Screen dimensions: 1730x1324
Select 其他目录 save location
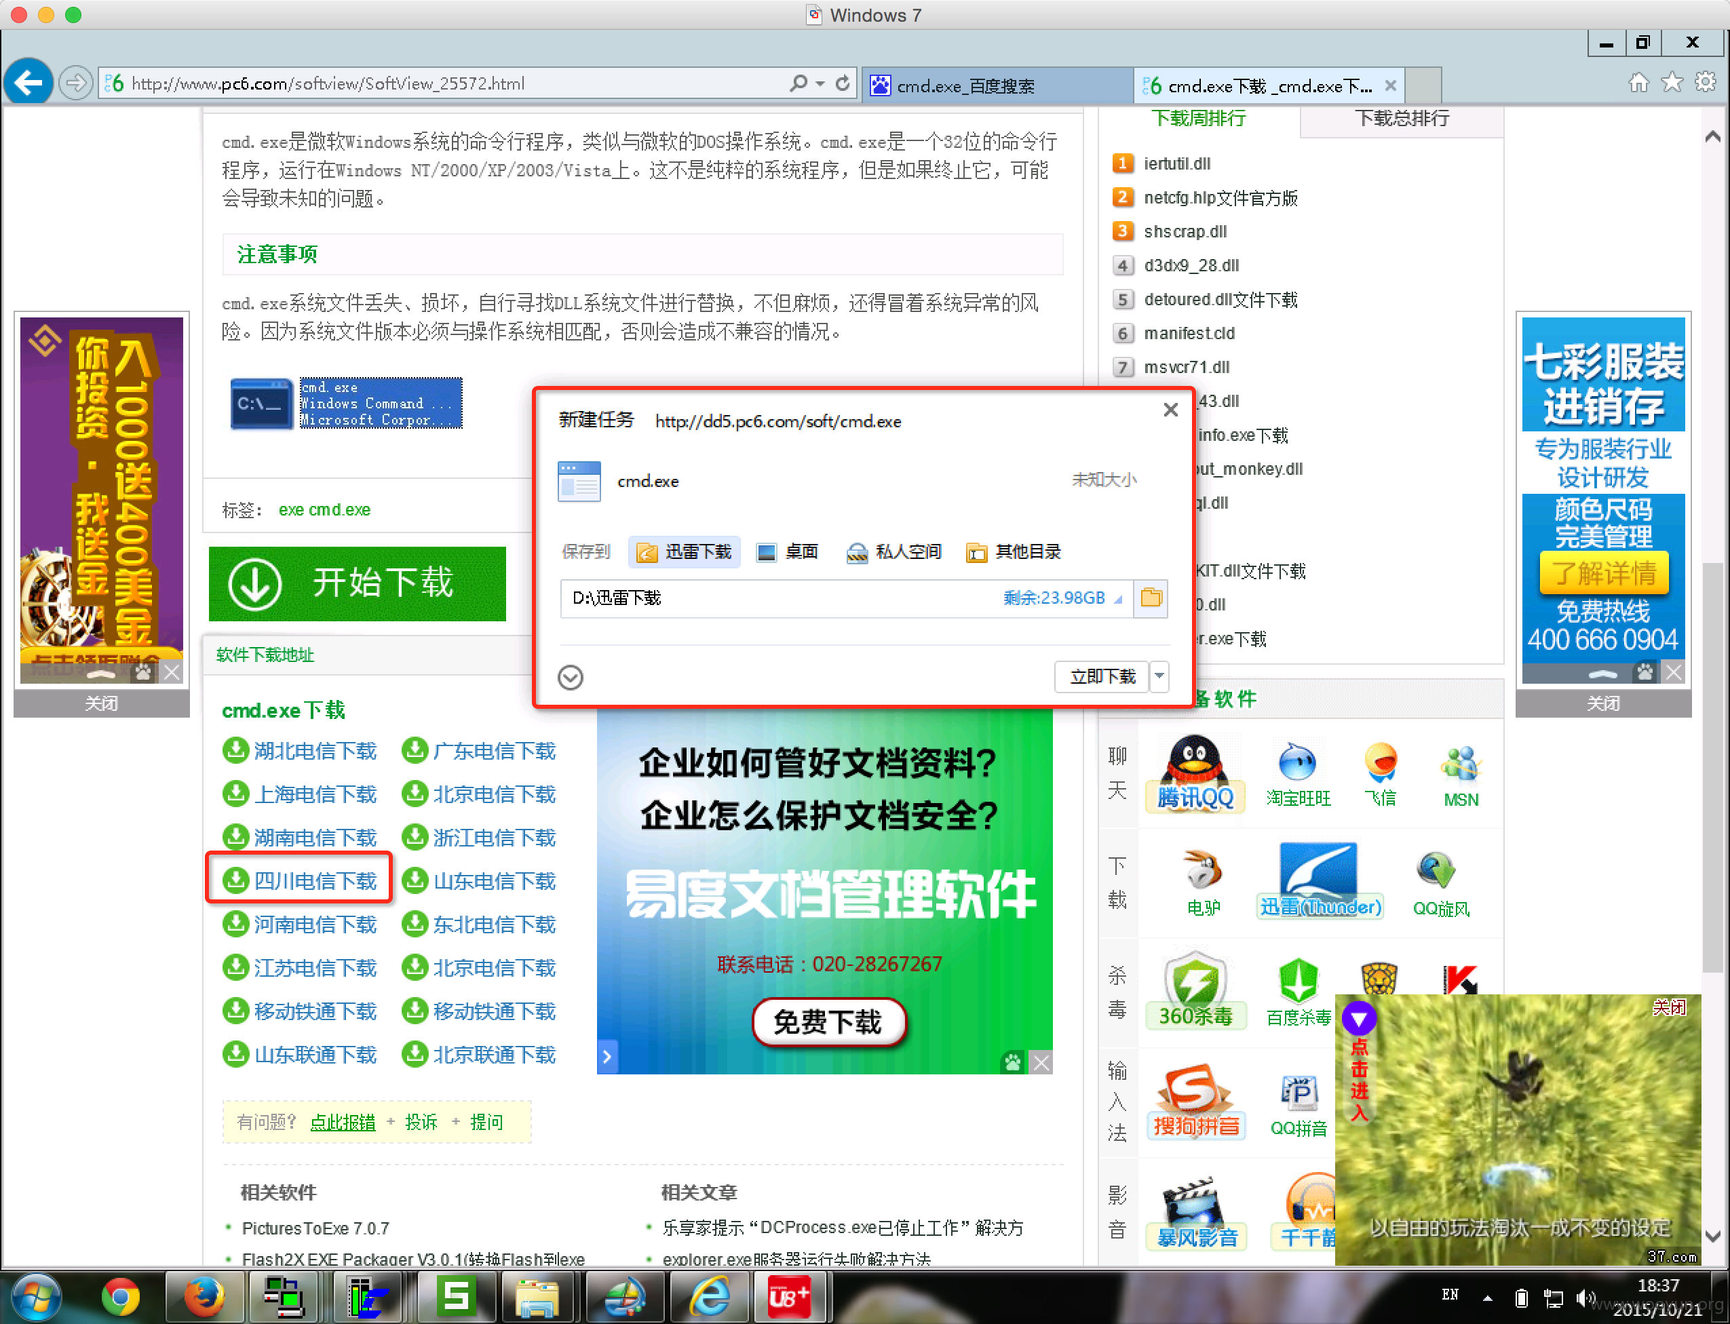(x=1014, y=551)
